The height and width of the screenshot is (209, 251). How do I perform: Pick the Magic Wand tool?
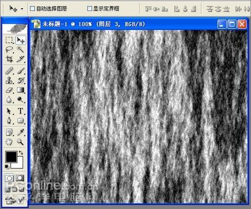pos(21,49)
